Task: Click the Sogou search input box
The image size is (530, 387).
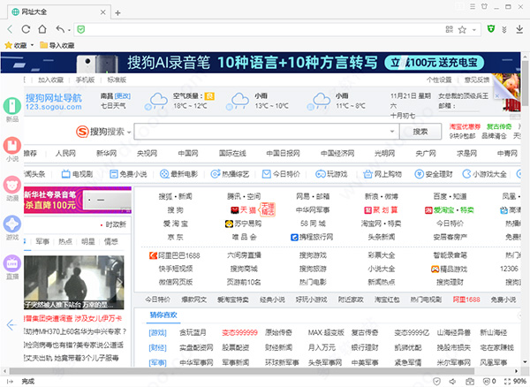Action: (261, 131)
